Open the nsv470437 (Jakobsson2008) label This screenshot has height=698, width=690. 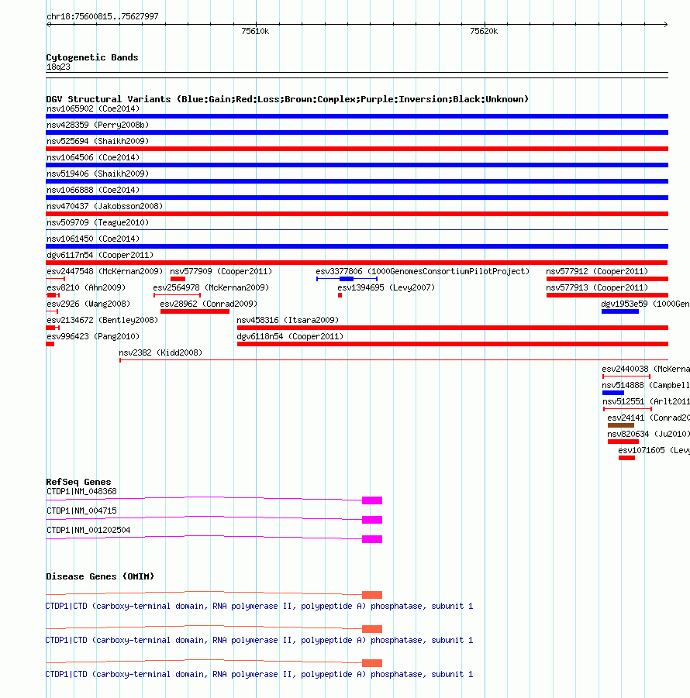[105, 206]
